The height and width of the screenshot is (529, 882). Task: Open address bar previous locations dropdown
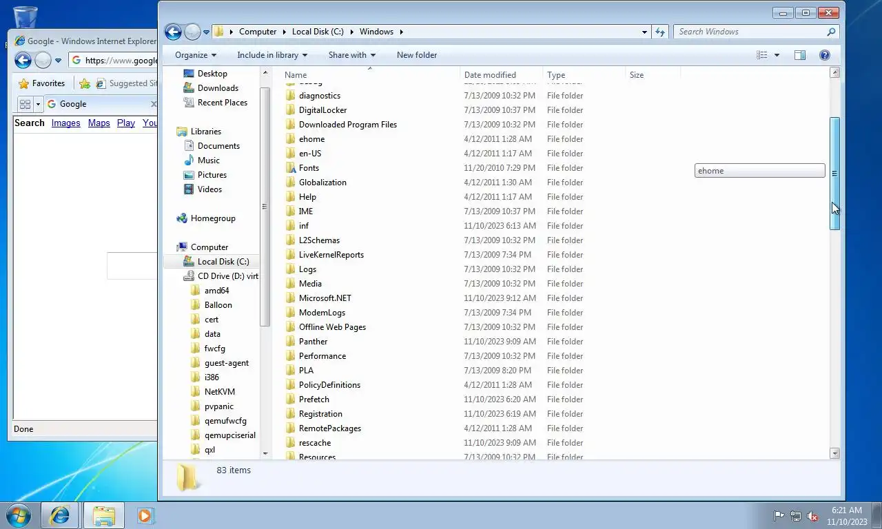click(x=644, y=32)
